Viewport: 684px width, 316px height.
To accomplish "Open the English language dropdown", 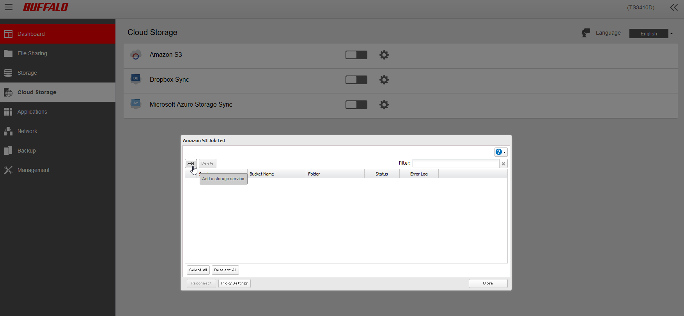I will pos(651,33).
